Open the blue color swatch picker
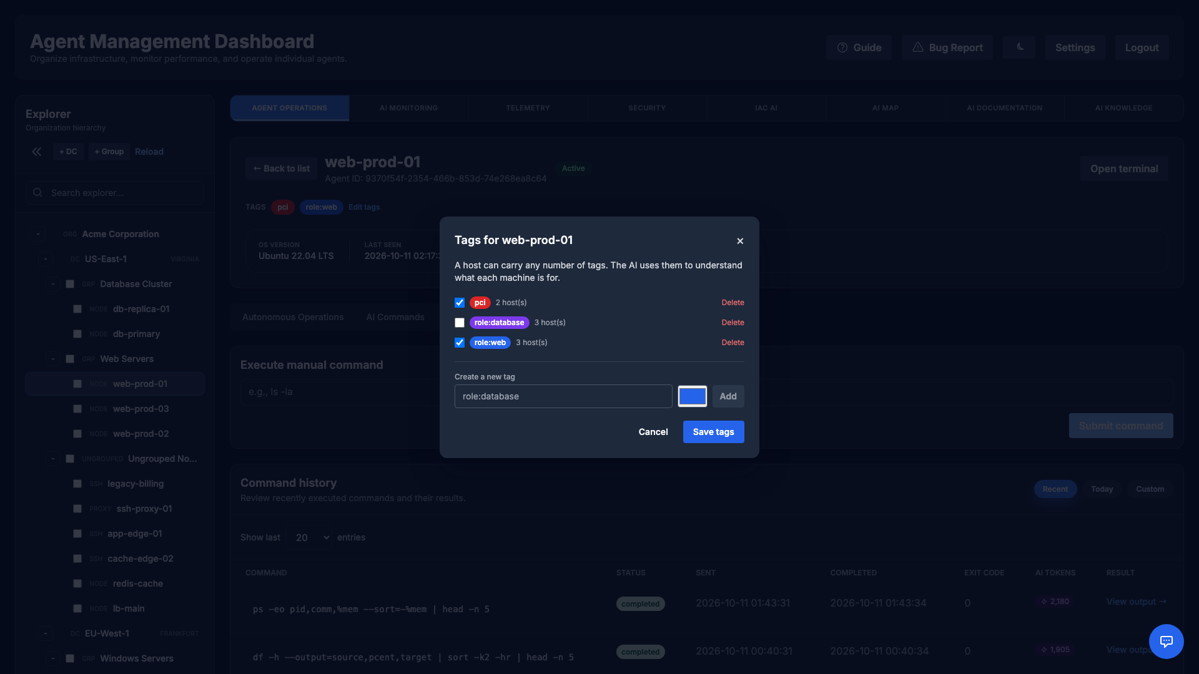This screenshot has height=674, width=1199. tap(693, 396)
